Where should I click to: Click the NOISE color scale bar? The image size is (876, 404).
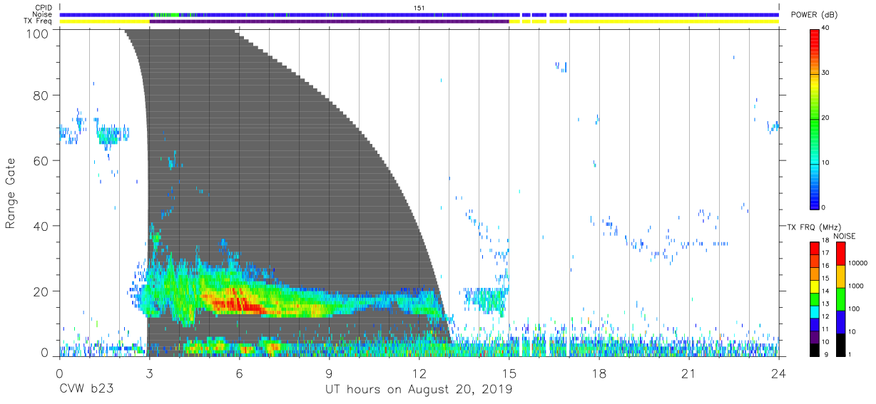pyautogui.click(x=841, y=299)
